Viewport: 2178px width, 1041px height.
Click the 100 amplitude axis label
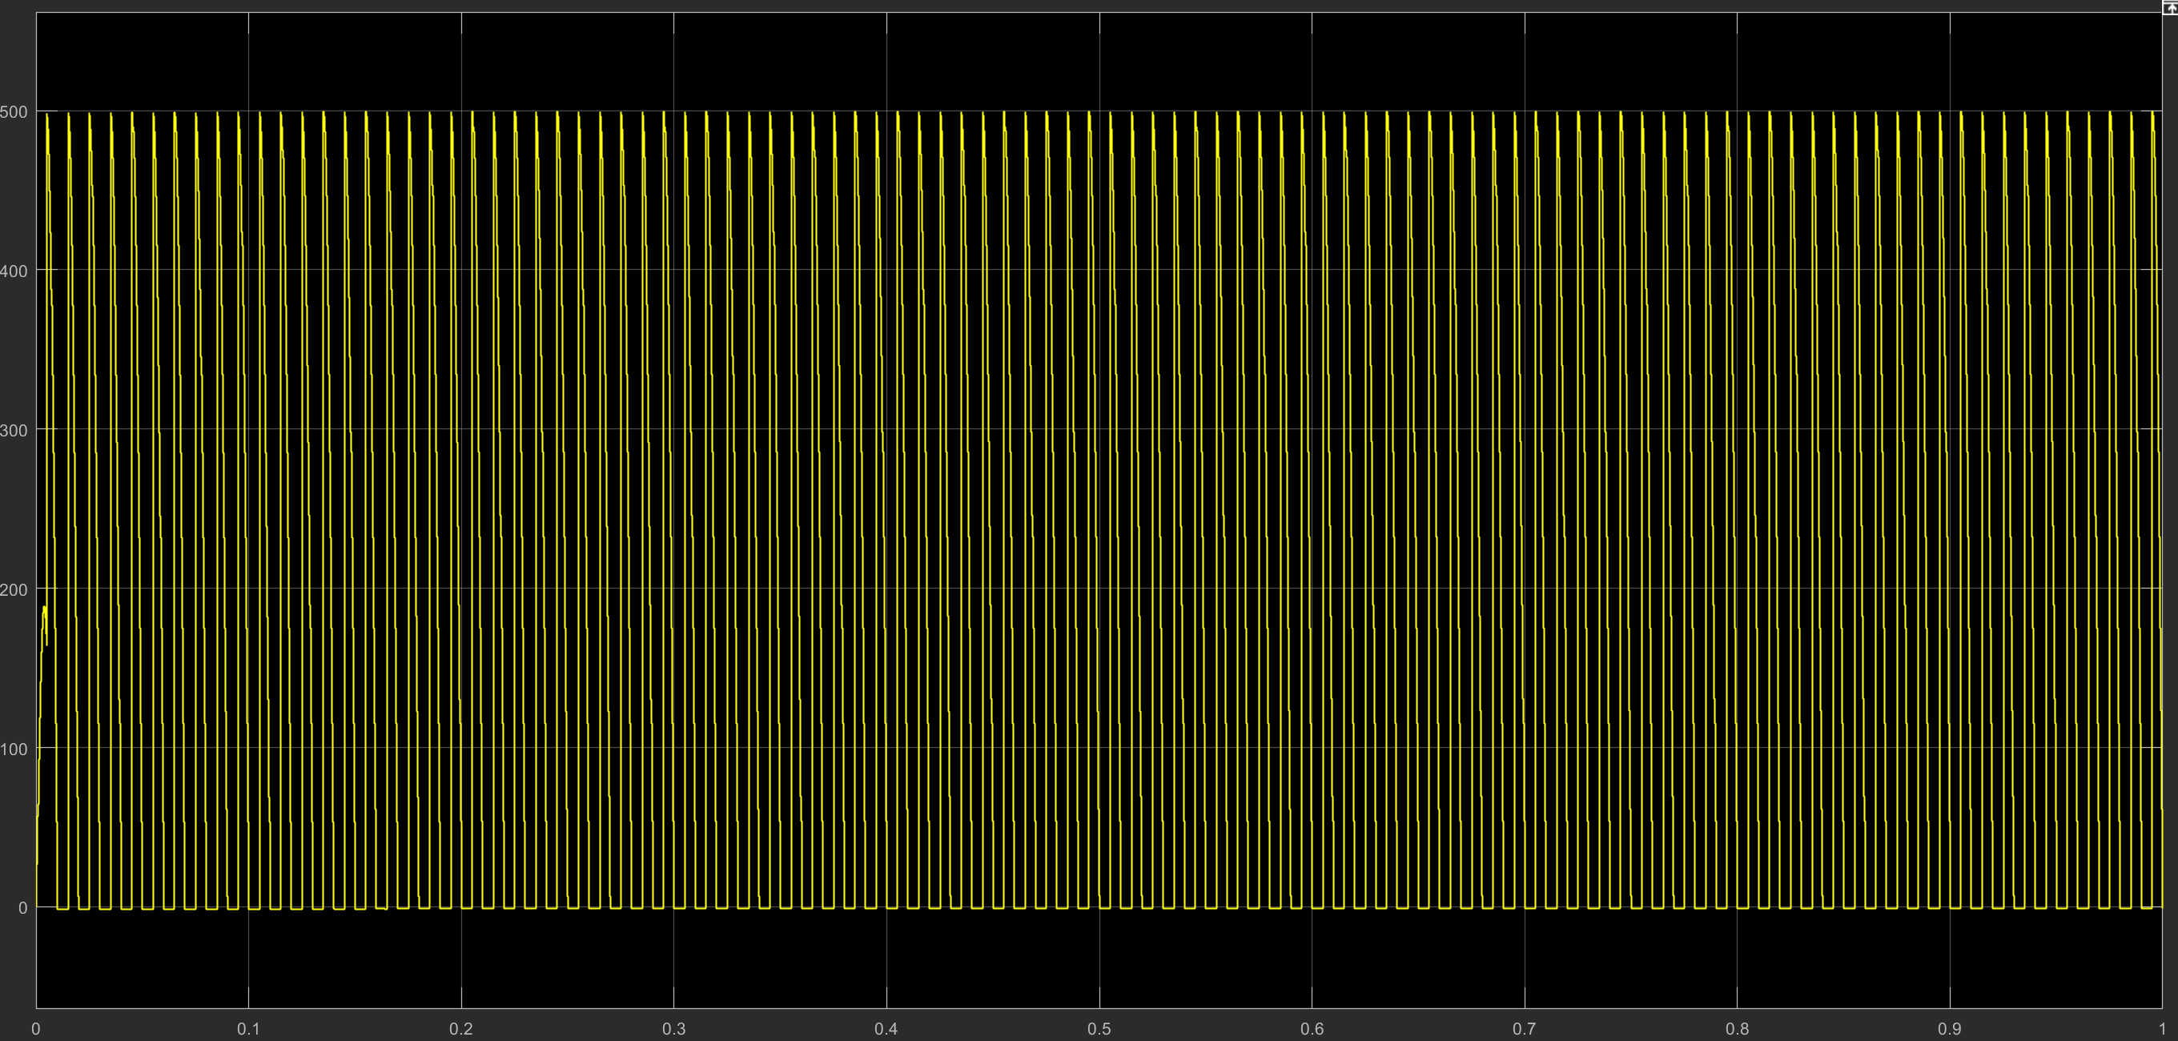[x=14, y=749]
